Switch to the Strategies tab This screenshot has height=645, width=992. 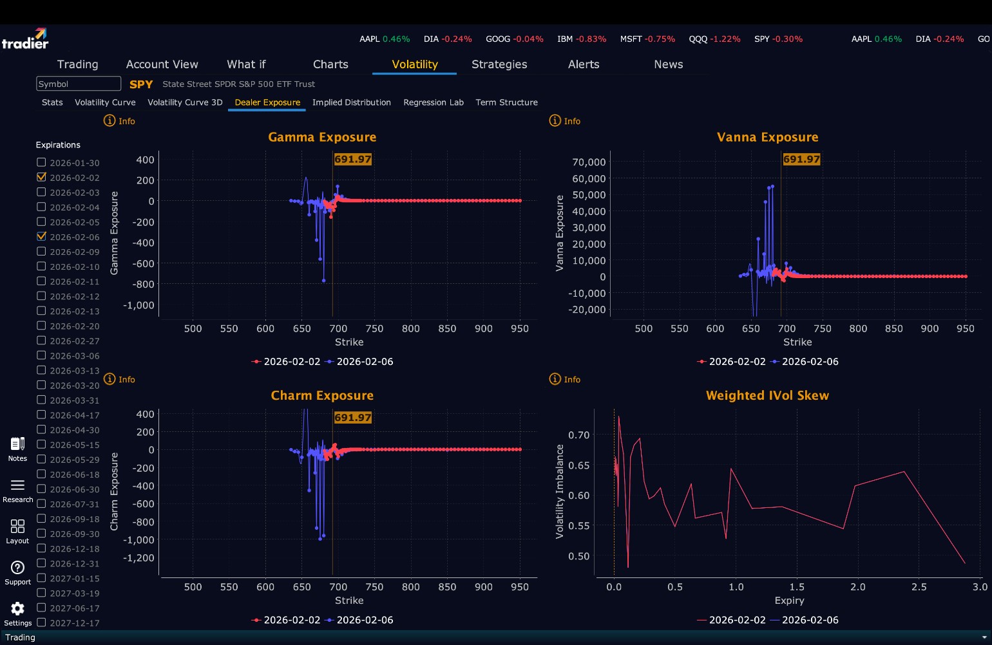click(x=499, y=64)
